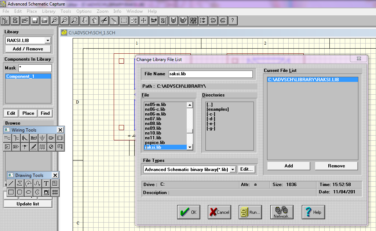Click the Run... button
The image size is (376, 231).
coord(250,212)
